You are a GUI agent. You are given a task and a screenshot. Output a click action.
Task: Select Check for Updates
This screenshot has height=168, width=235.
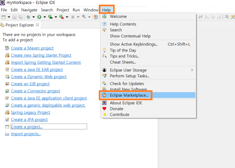click(148, 84)
